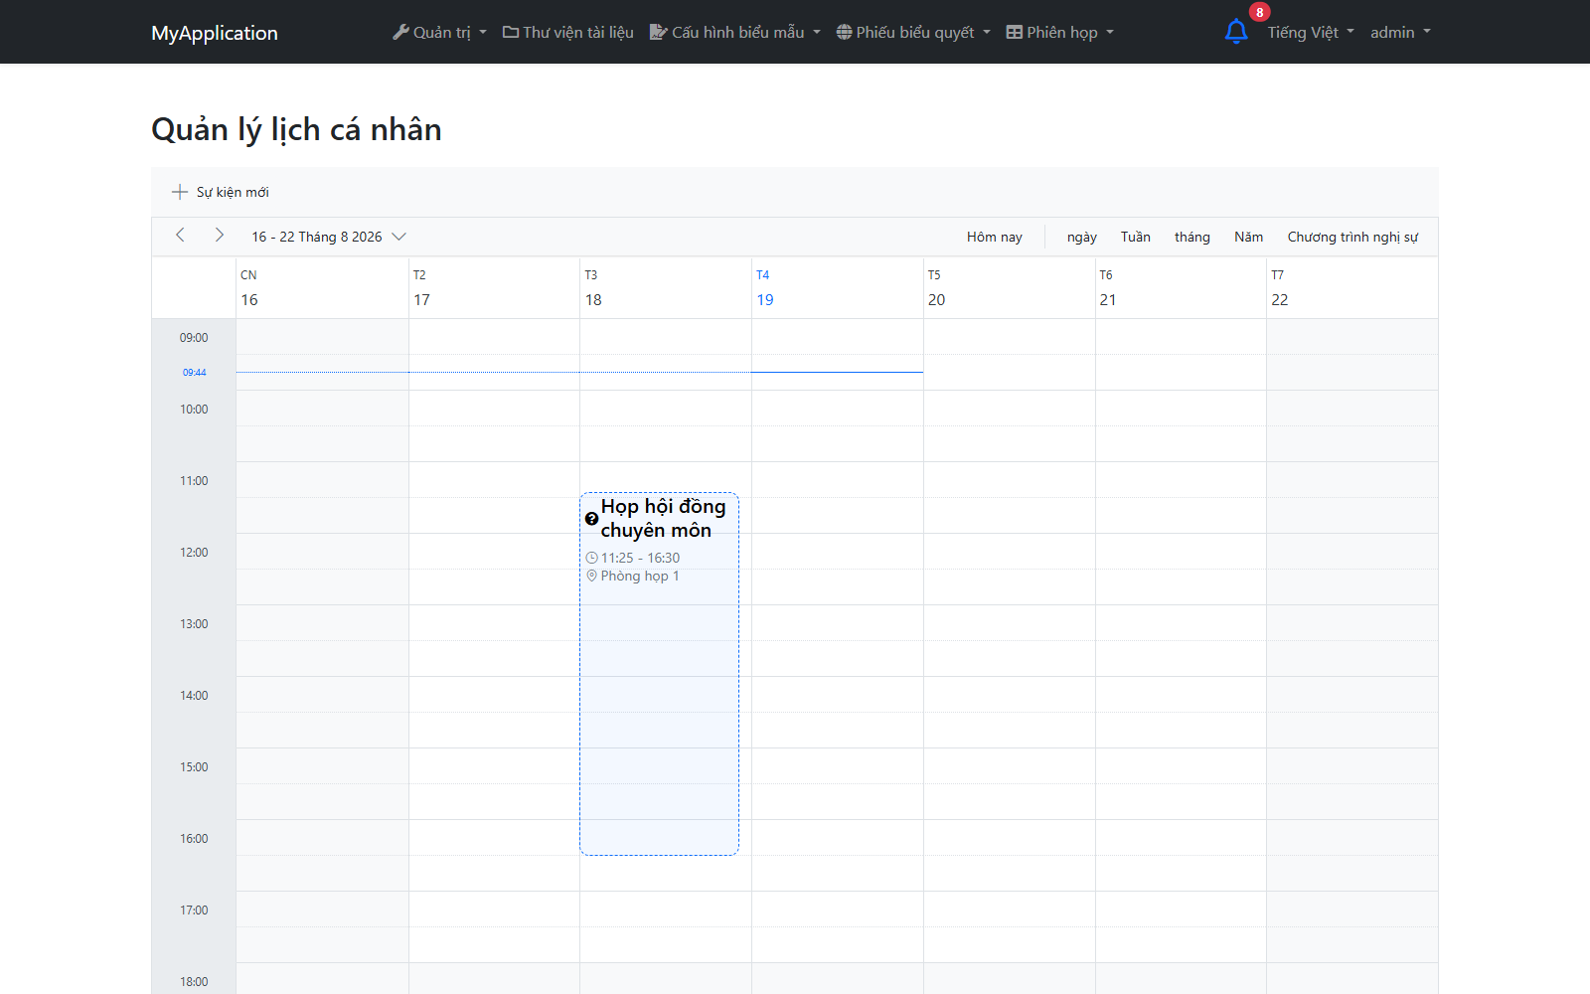The width and height of the screenshot is (1590, 994).
Task: Click the MyApplication brand link
Action: (215, 33)
